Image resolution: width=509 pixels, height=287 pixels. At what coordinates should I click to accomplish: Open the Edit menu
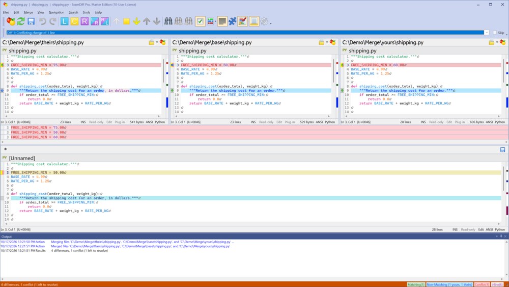click(x=16, y=12)
